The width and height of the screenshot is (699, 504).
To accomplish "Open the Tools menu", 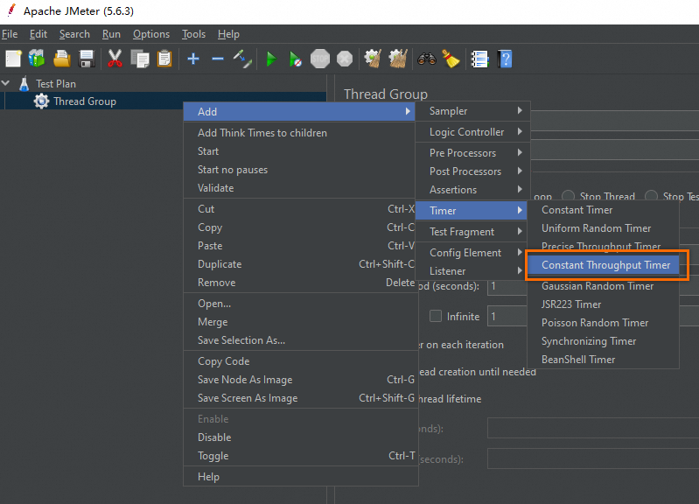I will (x=193, y=34).
